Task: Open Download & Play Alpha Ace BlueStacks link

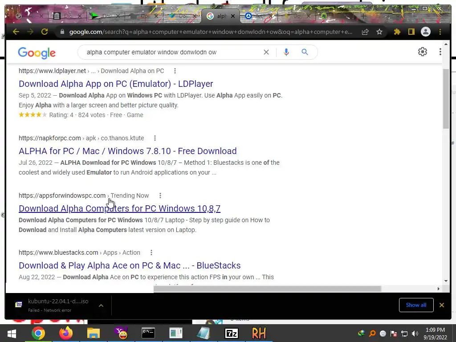Action: coord(130,265)
